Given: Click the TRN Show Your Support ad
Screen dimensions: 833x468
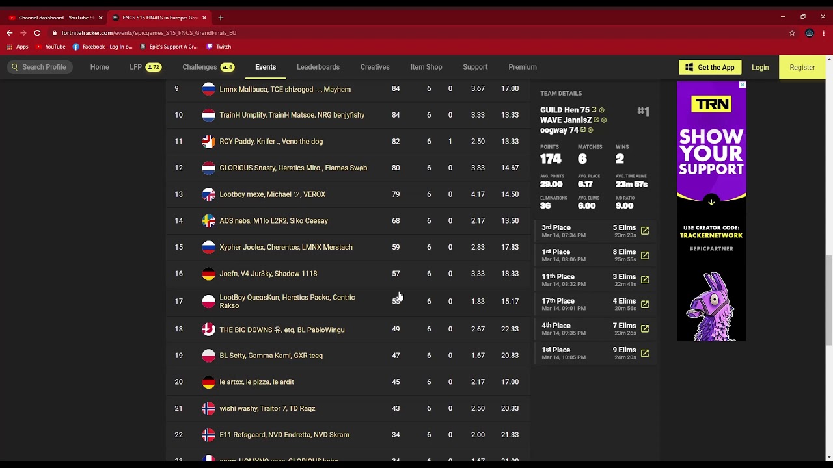Looking at the screenshot, I should [x=711, y=211].
